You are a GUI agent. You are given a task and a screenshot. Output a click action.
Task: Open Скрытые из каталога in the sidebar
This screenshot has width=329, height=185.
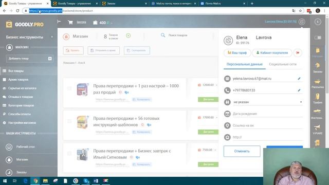pyautogui.click(x=22, y=88)
